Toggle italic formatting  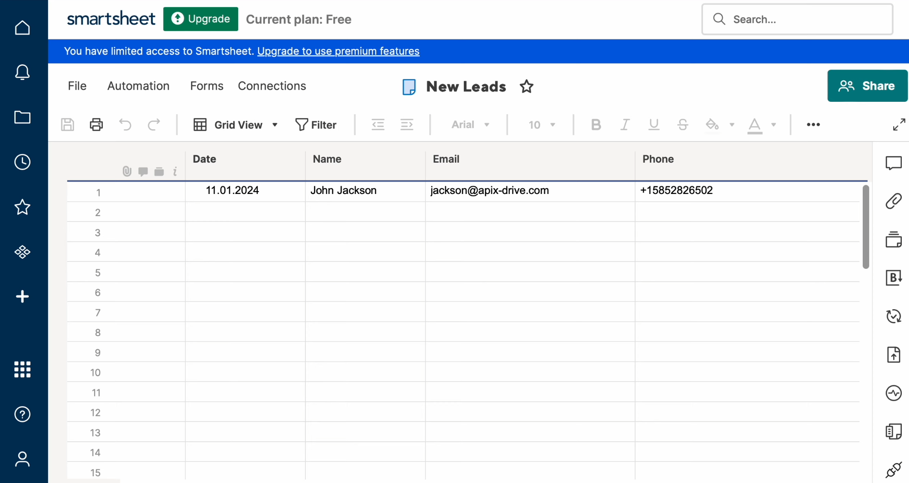click(624, 125)
